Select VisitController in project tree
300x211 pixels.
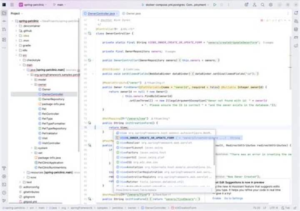(49, 143)
